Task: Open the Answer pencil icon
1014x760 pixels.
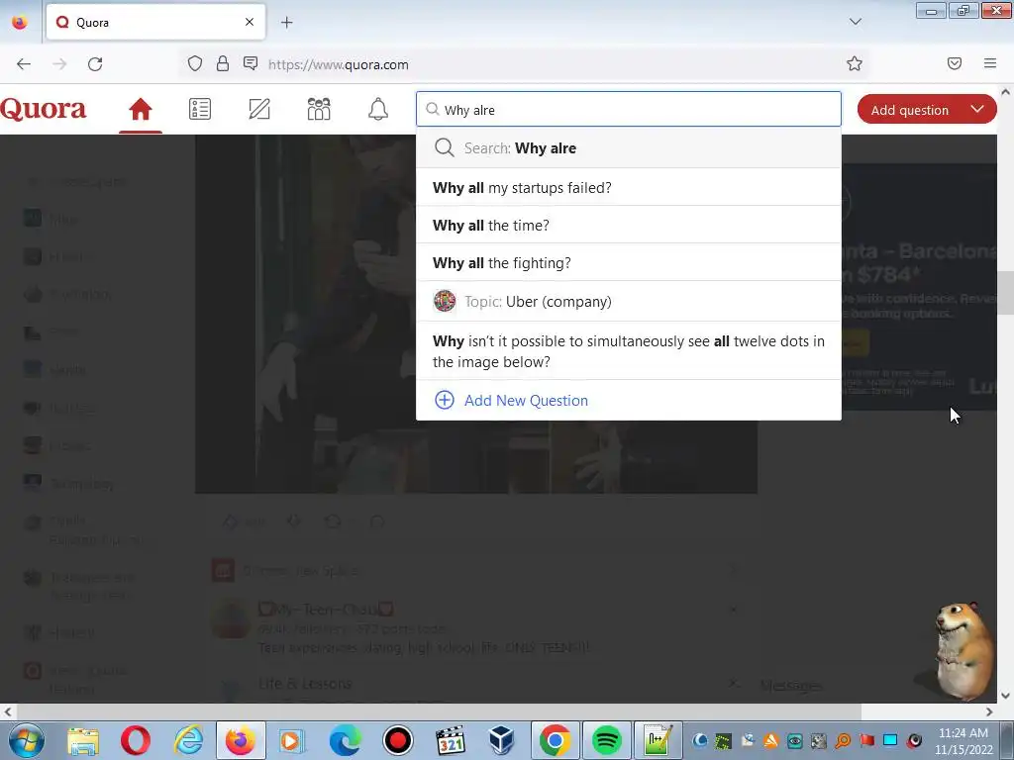Action: tap(259, 109)
